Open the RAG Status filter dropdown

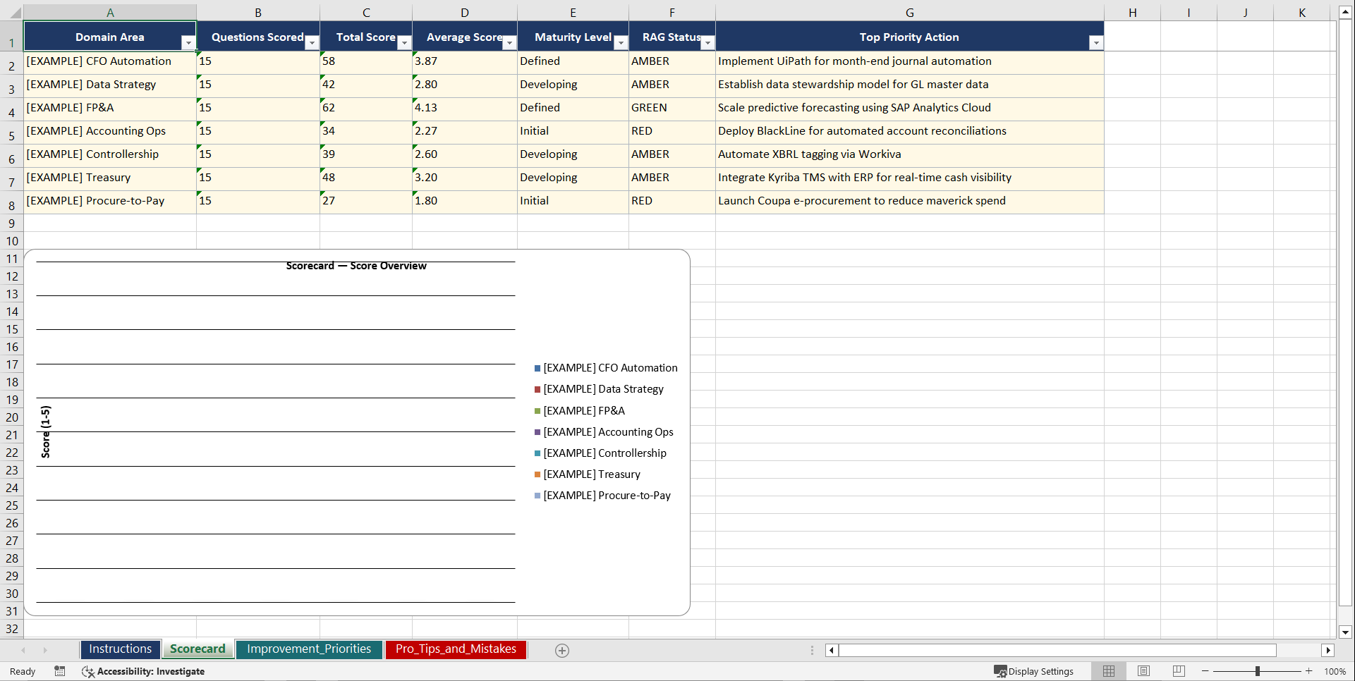point(708,42)
